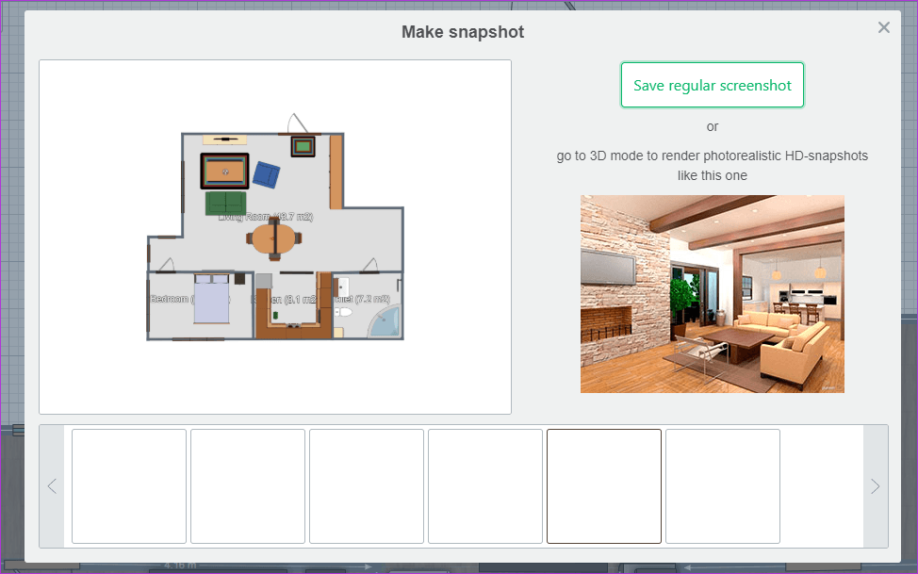Show next thumbnails with the right arrow
Viewport: 918px width, 574px height.
[x=876, y=486]
